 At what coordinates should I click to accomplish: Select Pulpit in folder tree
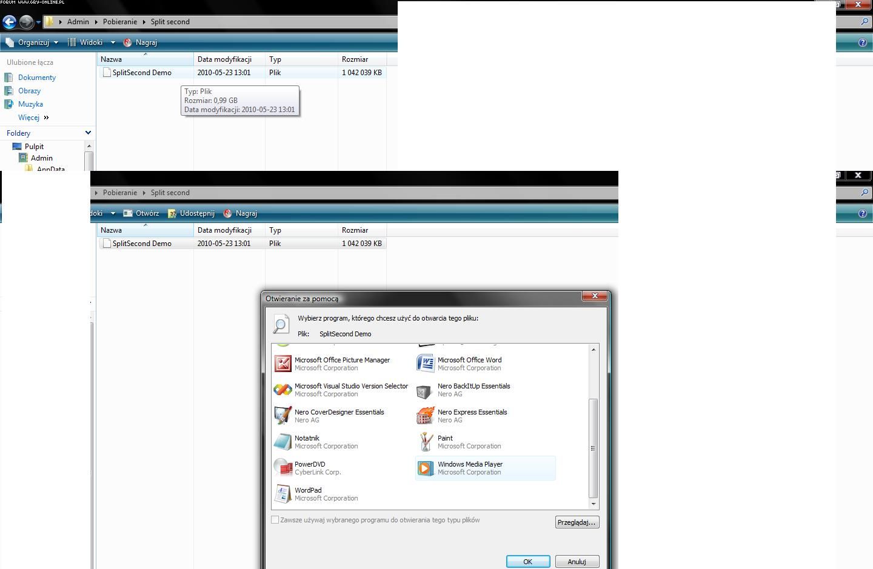pos(34,147)
